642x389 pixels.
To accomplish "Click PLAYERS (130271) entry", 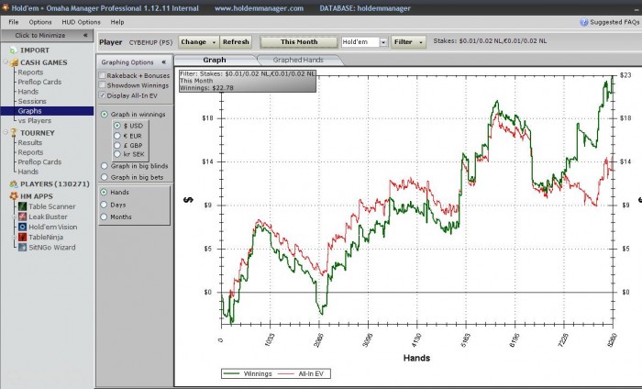I will click(55, 183).
